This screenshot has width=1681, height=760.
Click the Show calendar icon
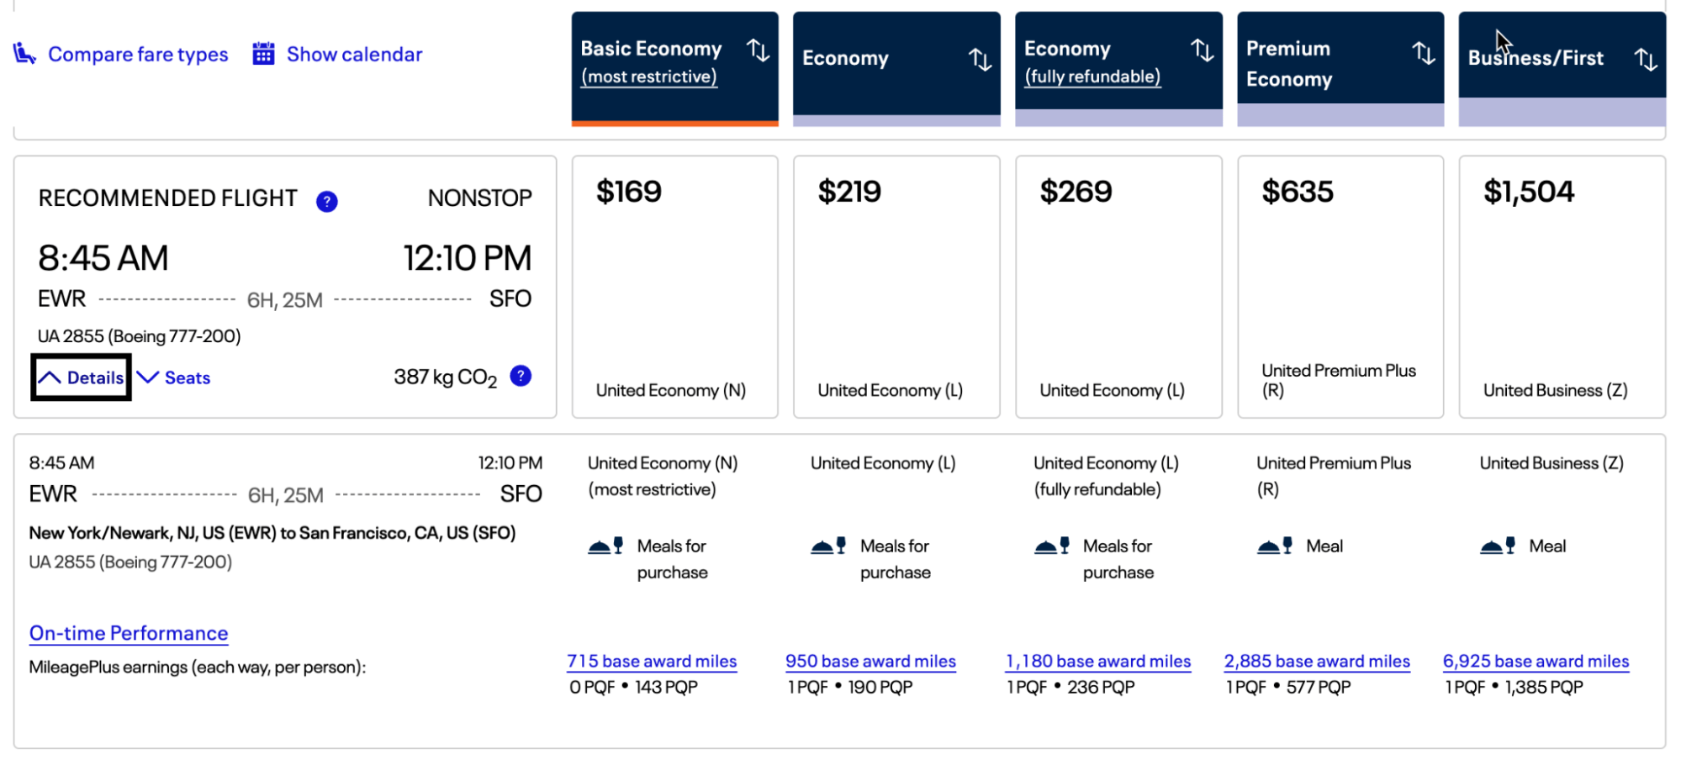[264, 55]
